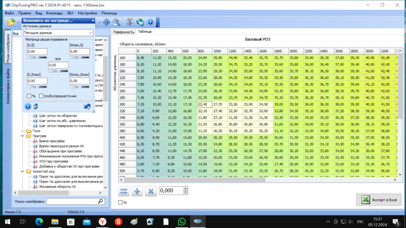The width and height of the screenshot is (406, 228).
Task: Click the blue diamond info toolbar icon
Action: (x=106, y=22)
